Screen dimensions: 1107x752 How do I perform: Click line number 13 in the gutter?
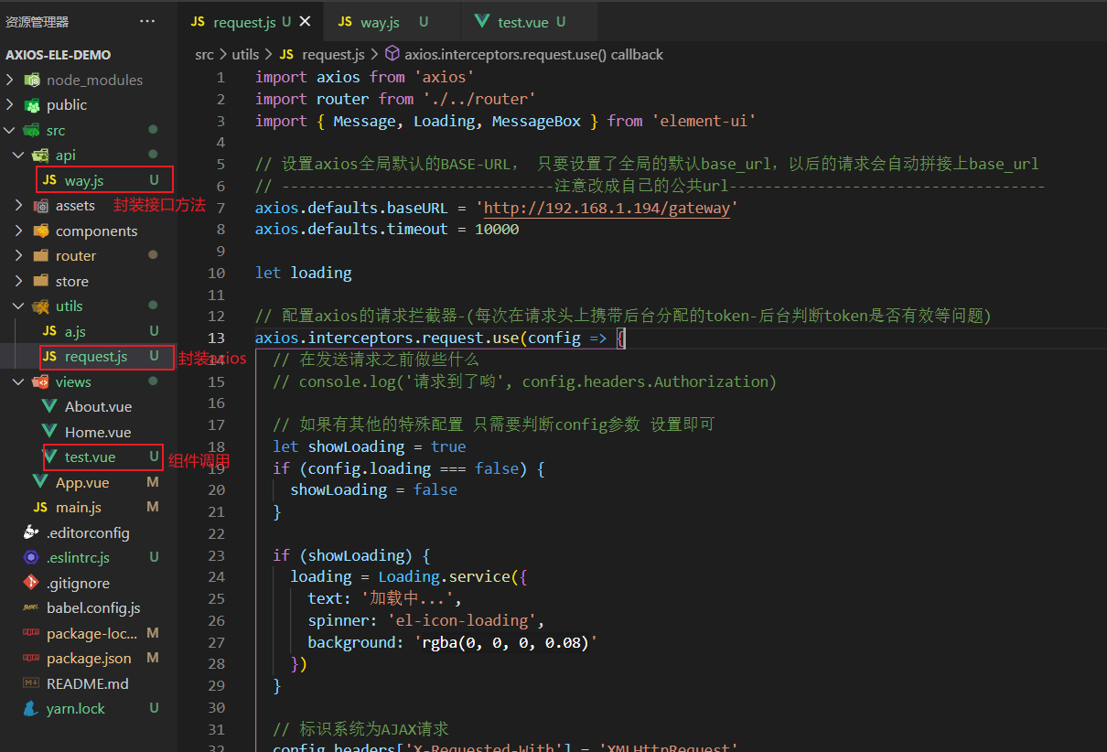pyautogui.click(x=216, y=338)
